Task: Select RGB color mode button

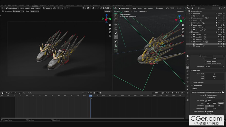Action: point(214,103)
